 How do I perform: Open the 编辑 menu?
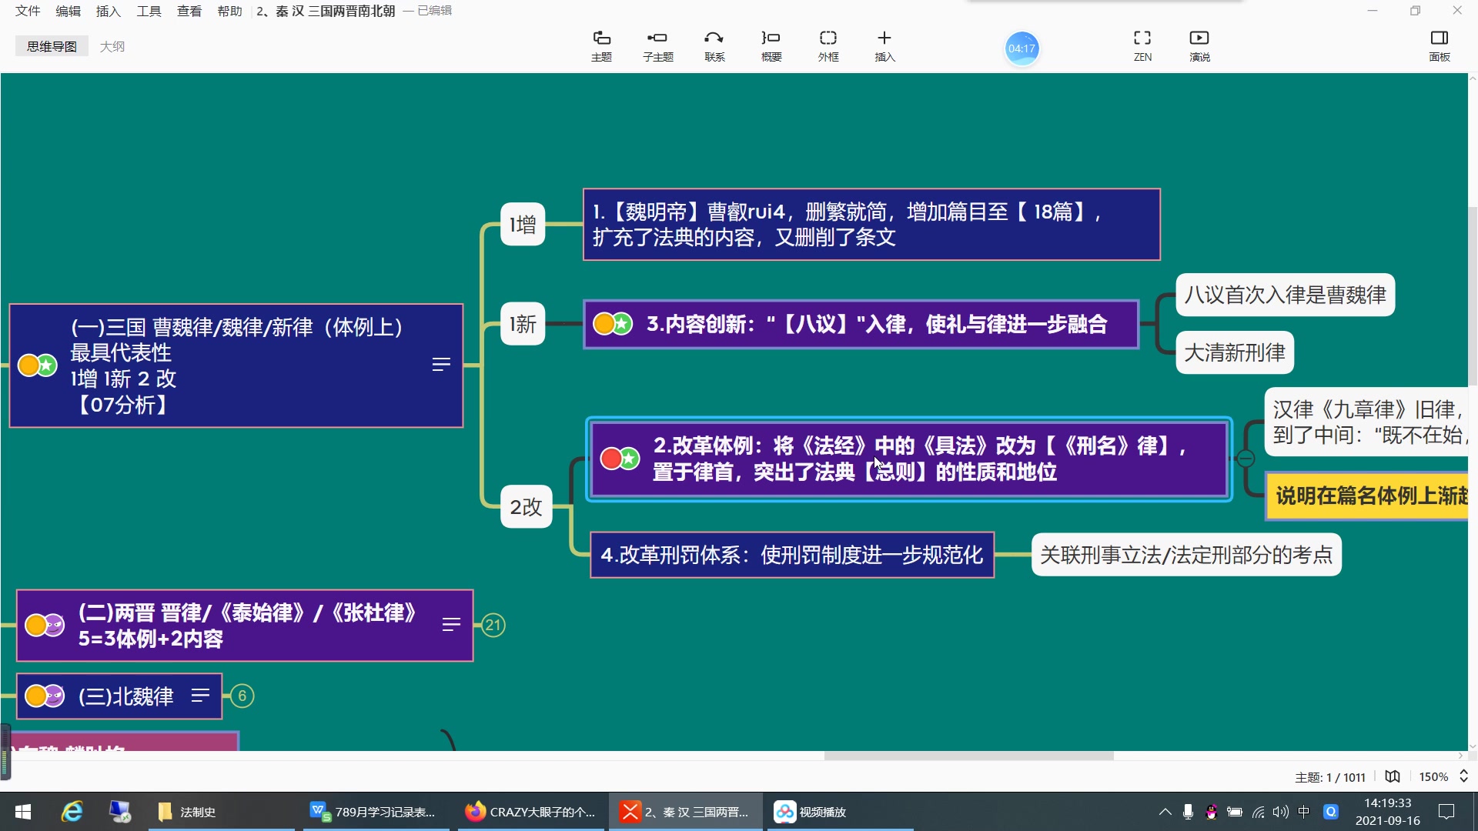coord(68,11)
